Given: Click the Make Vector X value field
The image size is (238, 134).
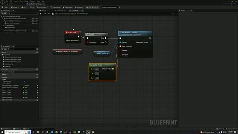Looking at the screenshot, I should 97,69.
